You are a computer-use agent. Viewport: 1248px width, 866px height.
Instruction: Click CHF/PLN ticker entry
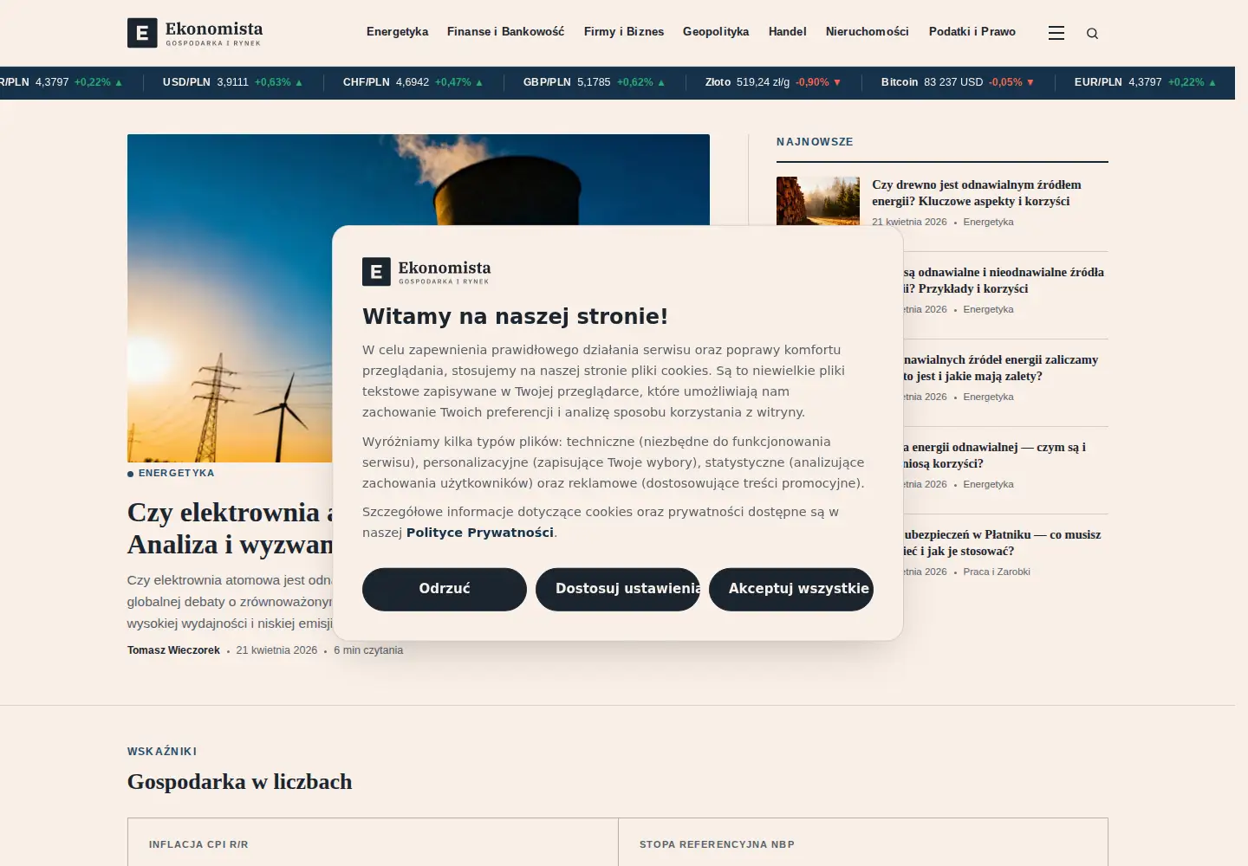click(413, 82)
